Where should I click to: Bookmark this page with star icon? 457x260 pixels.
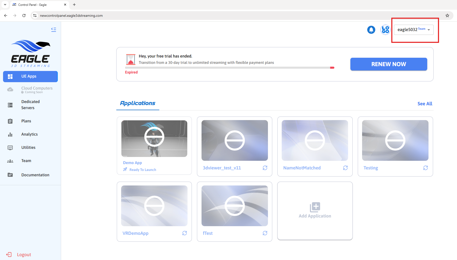coord(447,16)
